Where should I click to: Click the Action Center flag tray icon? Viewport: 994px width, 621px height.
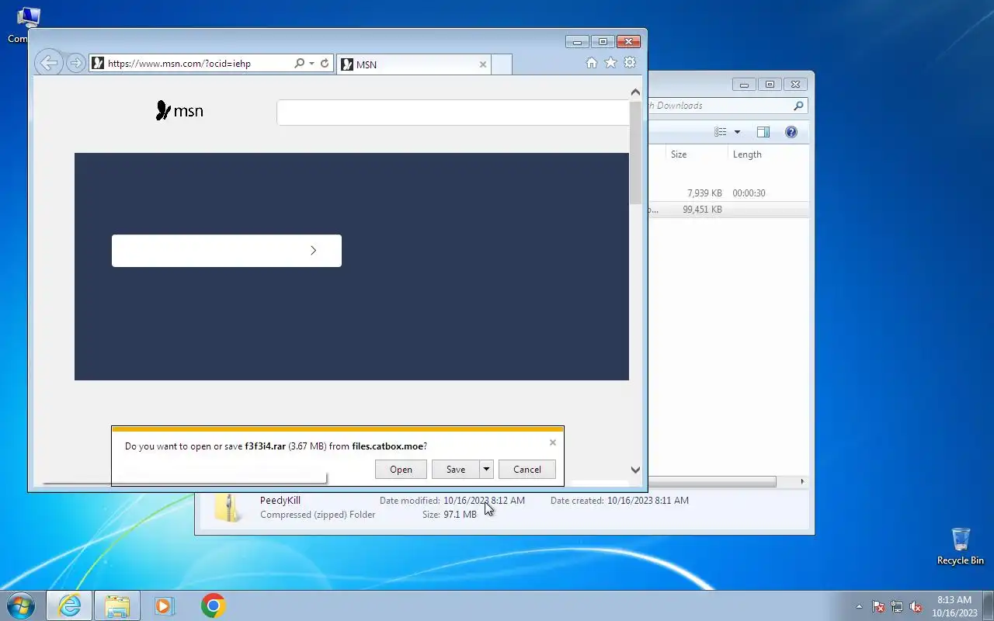point(878,606)
